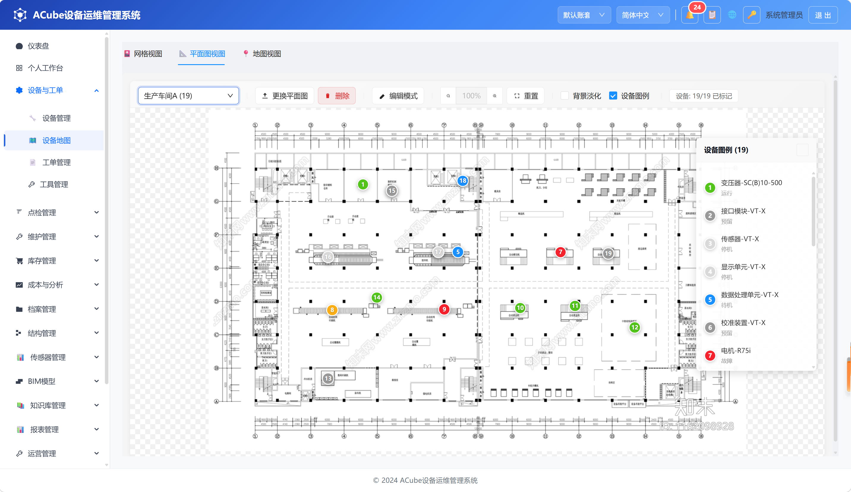This screenshot has height=492, width=851.
Task: Select green device marker 12 on floor plan
Action: (635, 327)
